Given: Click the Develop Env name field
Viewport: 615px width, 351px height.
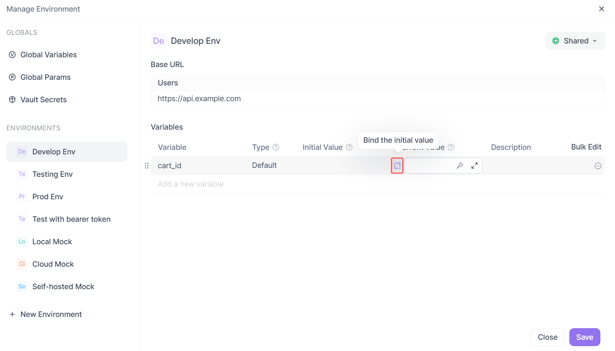Looking at the screenshot, I should point(195,41).
